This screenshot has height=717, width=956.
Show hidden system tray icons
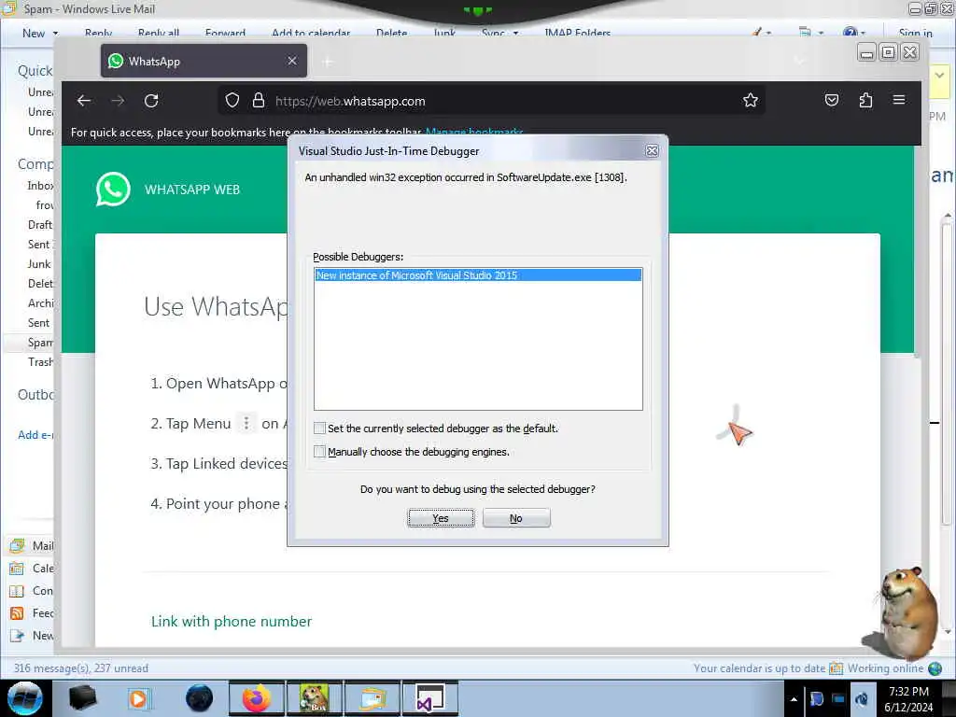tap(794, 699)
